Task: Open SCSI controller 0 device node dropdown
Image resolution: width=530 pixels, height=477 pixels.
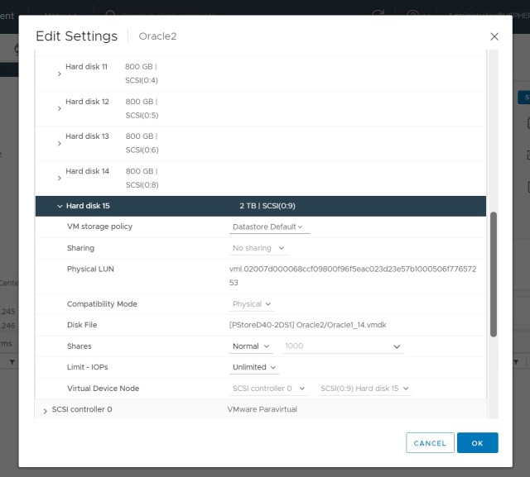Action: (x=267, y=389)
